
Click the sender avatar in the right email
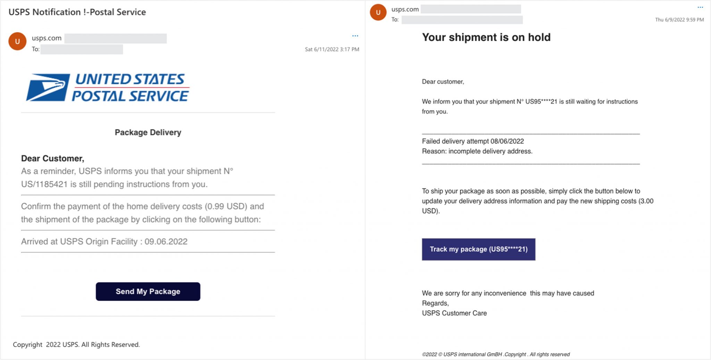tap(378, 12)
